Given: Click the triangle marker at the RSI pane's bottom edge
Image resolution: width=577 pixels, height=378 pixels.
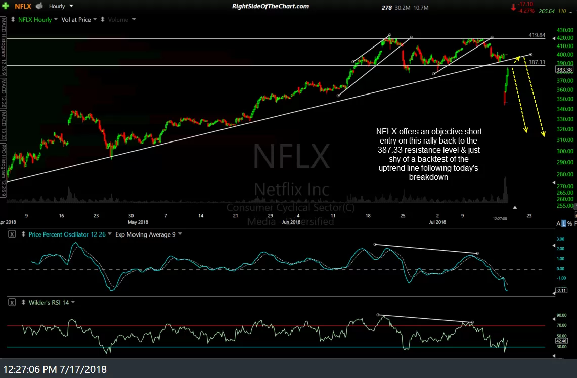Looking at the screenshot, I should 554,356.
